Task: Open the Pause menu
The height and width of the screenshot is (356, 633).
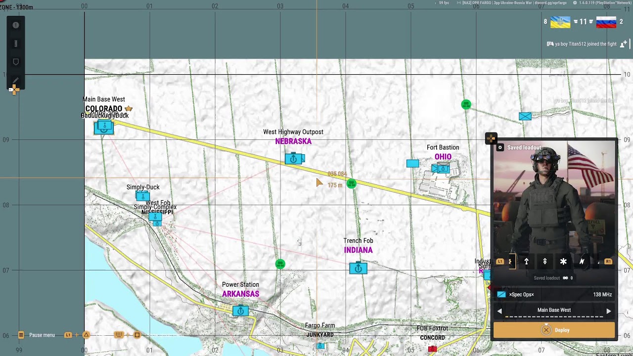Action: point(37,335)
